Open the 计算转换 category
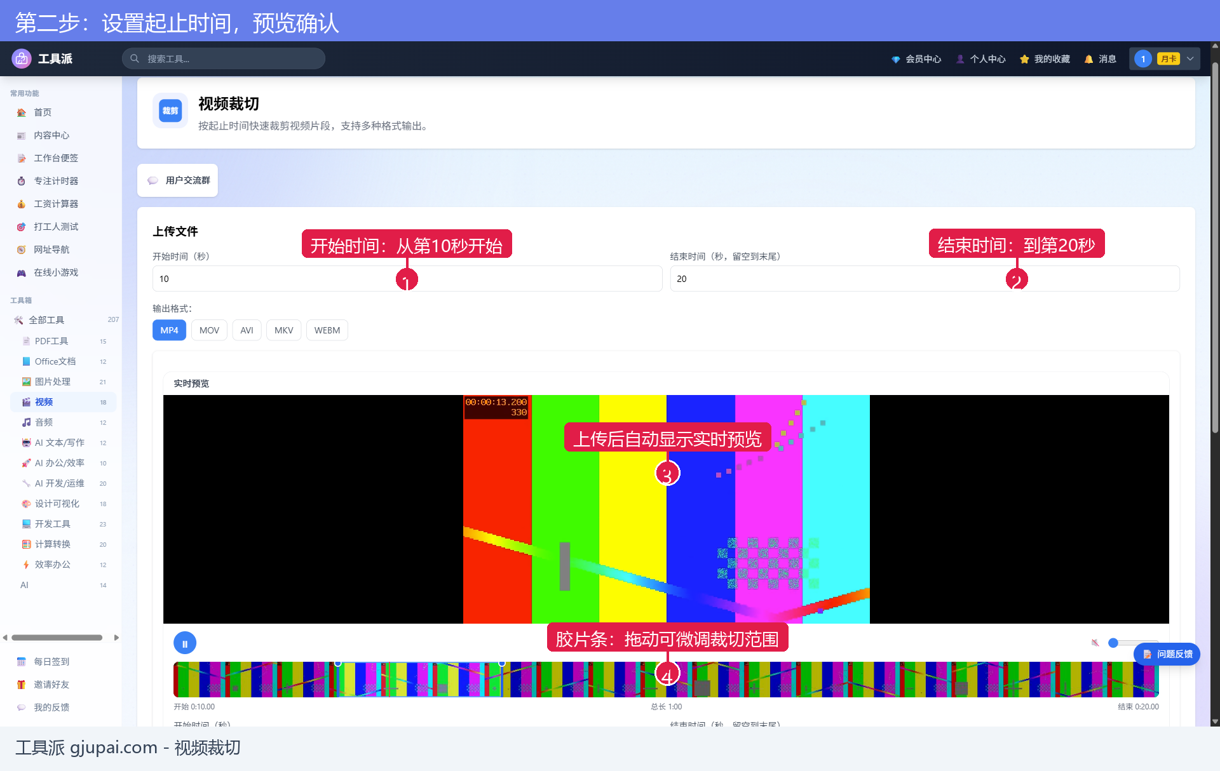 (x=64, y=544)
